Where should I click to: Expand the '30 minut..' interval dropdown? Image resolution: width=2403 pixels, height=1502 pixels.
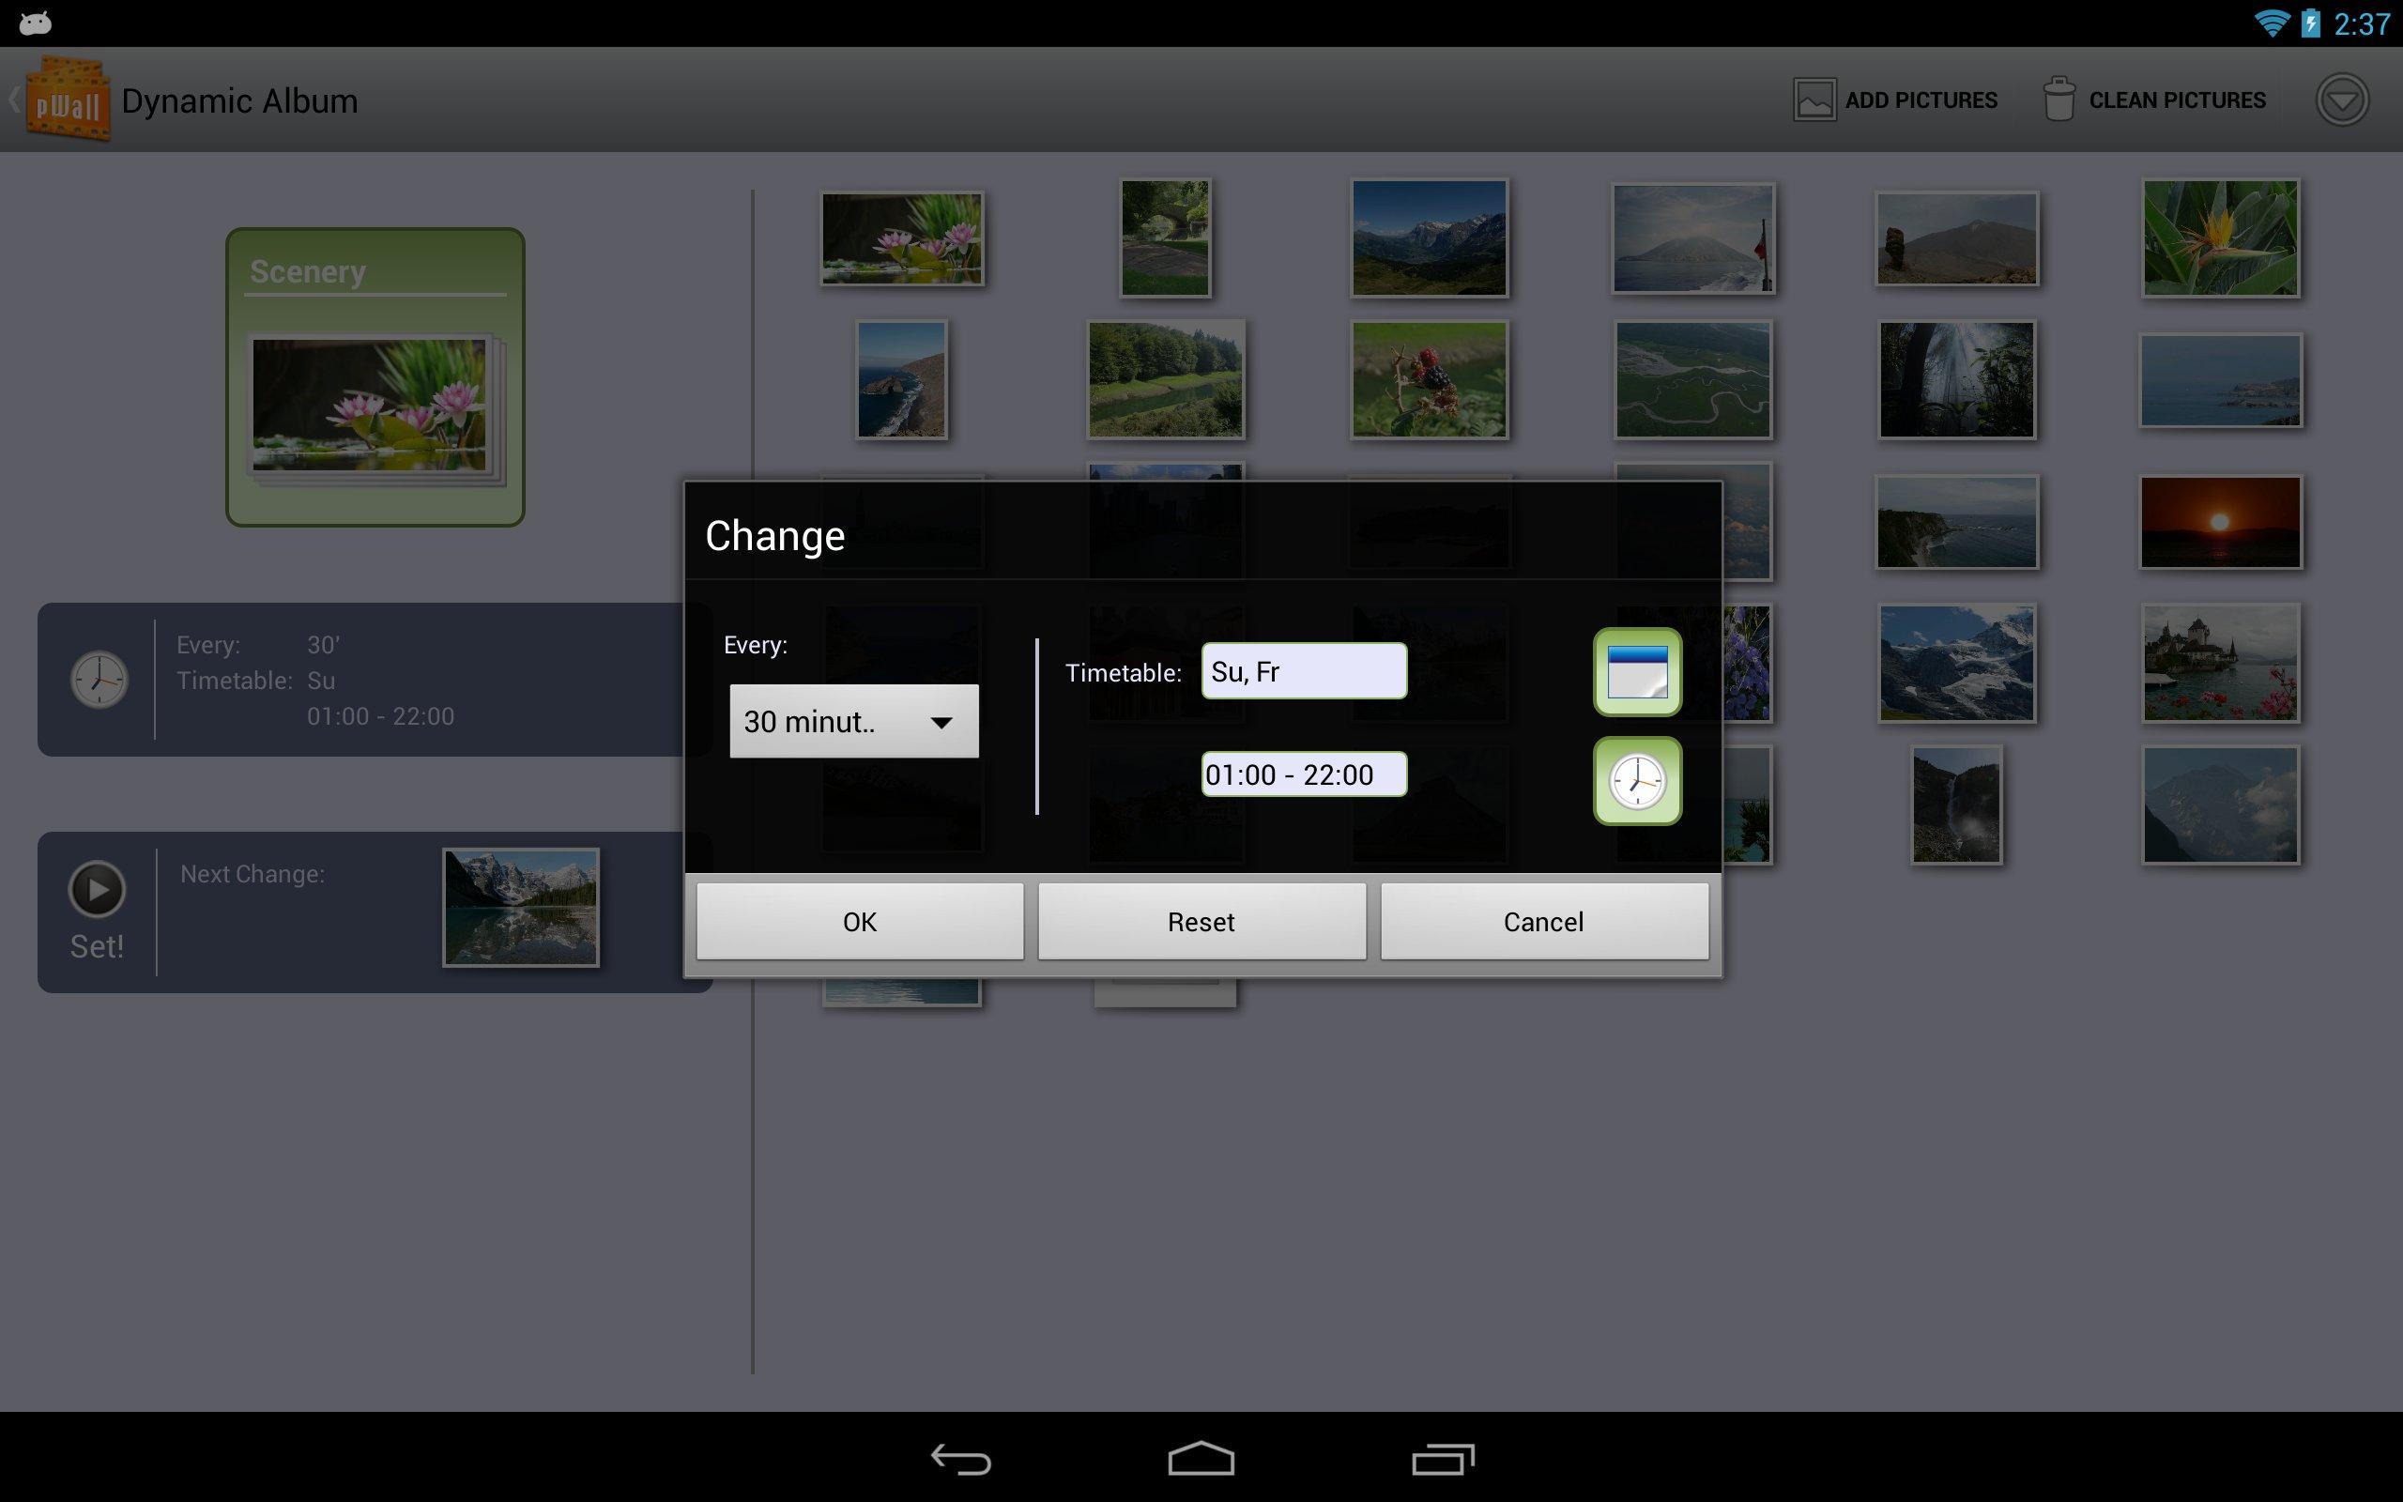tap(854, 721)
